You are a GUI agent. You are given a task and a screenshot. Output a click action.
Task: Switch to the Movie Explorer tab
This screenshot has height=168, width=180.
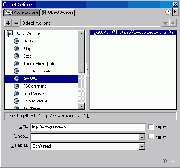(21, 12)
